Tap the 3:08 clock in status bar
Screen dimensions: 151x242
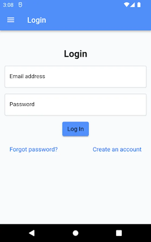8,5
